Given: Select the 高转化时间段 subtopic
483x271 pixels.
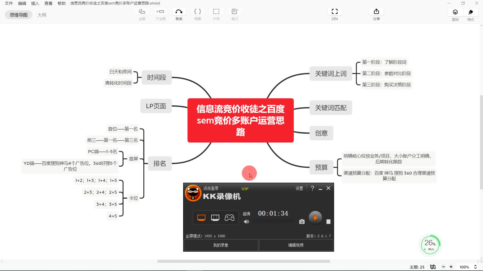Looking at the screenshot, I should [x=118, y=83].
